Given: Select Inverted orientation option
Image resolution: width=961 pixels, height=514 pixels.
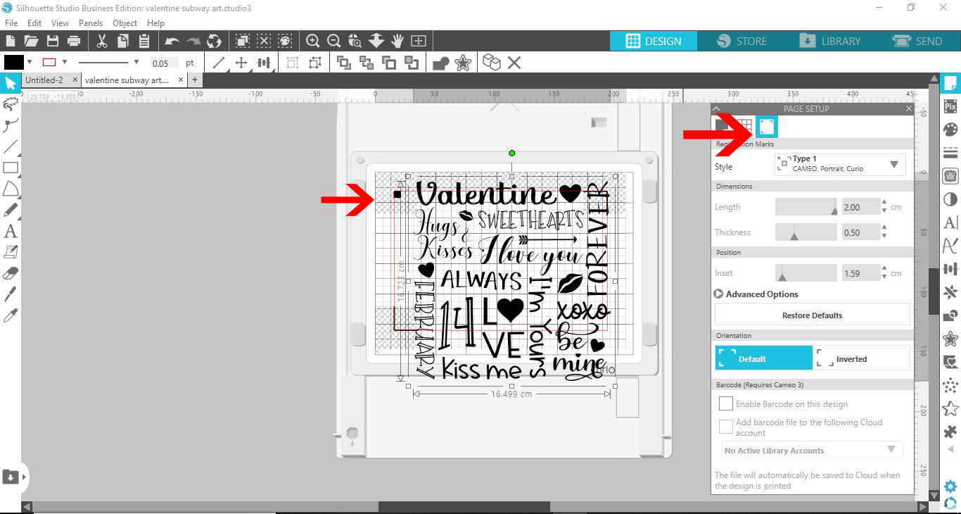Looking at the screenshot, I should pos(861,358).
